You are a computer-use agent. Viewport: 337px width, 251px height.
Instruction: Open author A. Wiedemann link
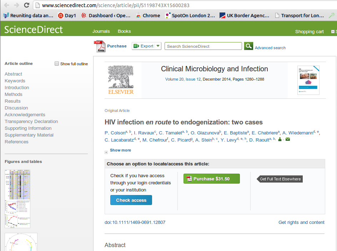pos(298,133)
